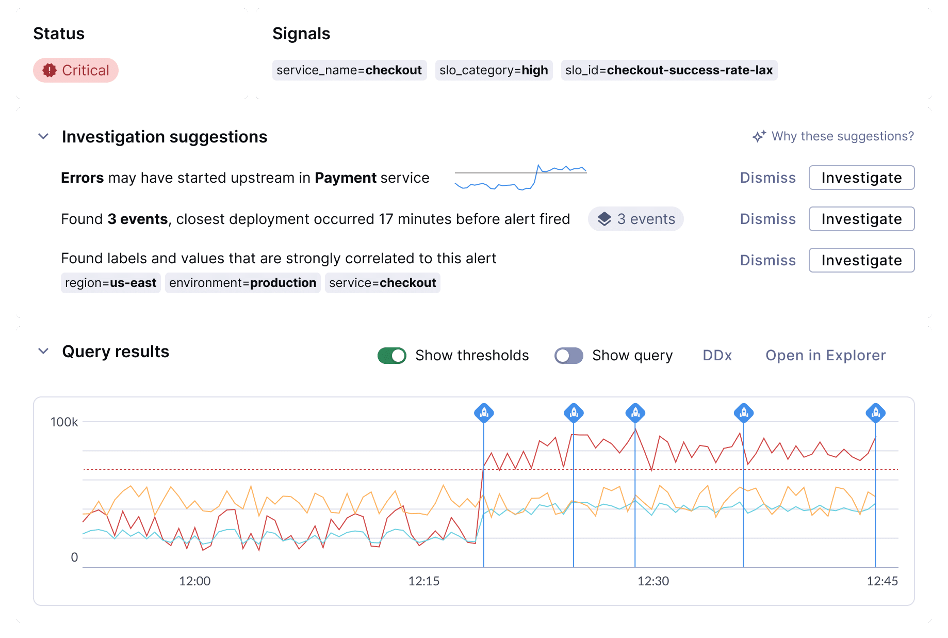Click the sparkle icon beside Why these suggestions
The height and width of the screenshot is (638, 948).
[759, 136]
